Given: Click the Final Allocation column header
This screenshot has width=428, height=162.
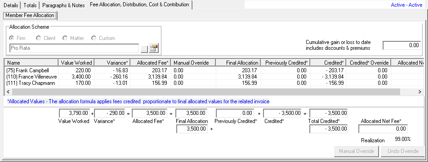Looking at the screenshot, I should tap(238, 63).
